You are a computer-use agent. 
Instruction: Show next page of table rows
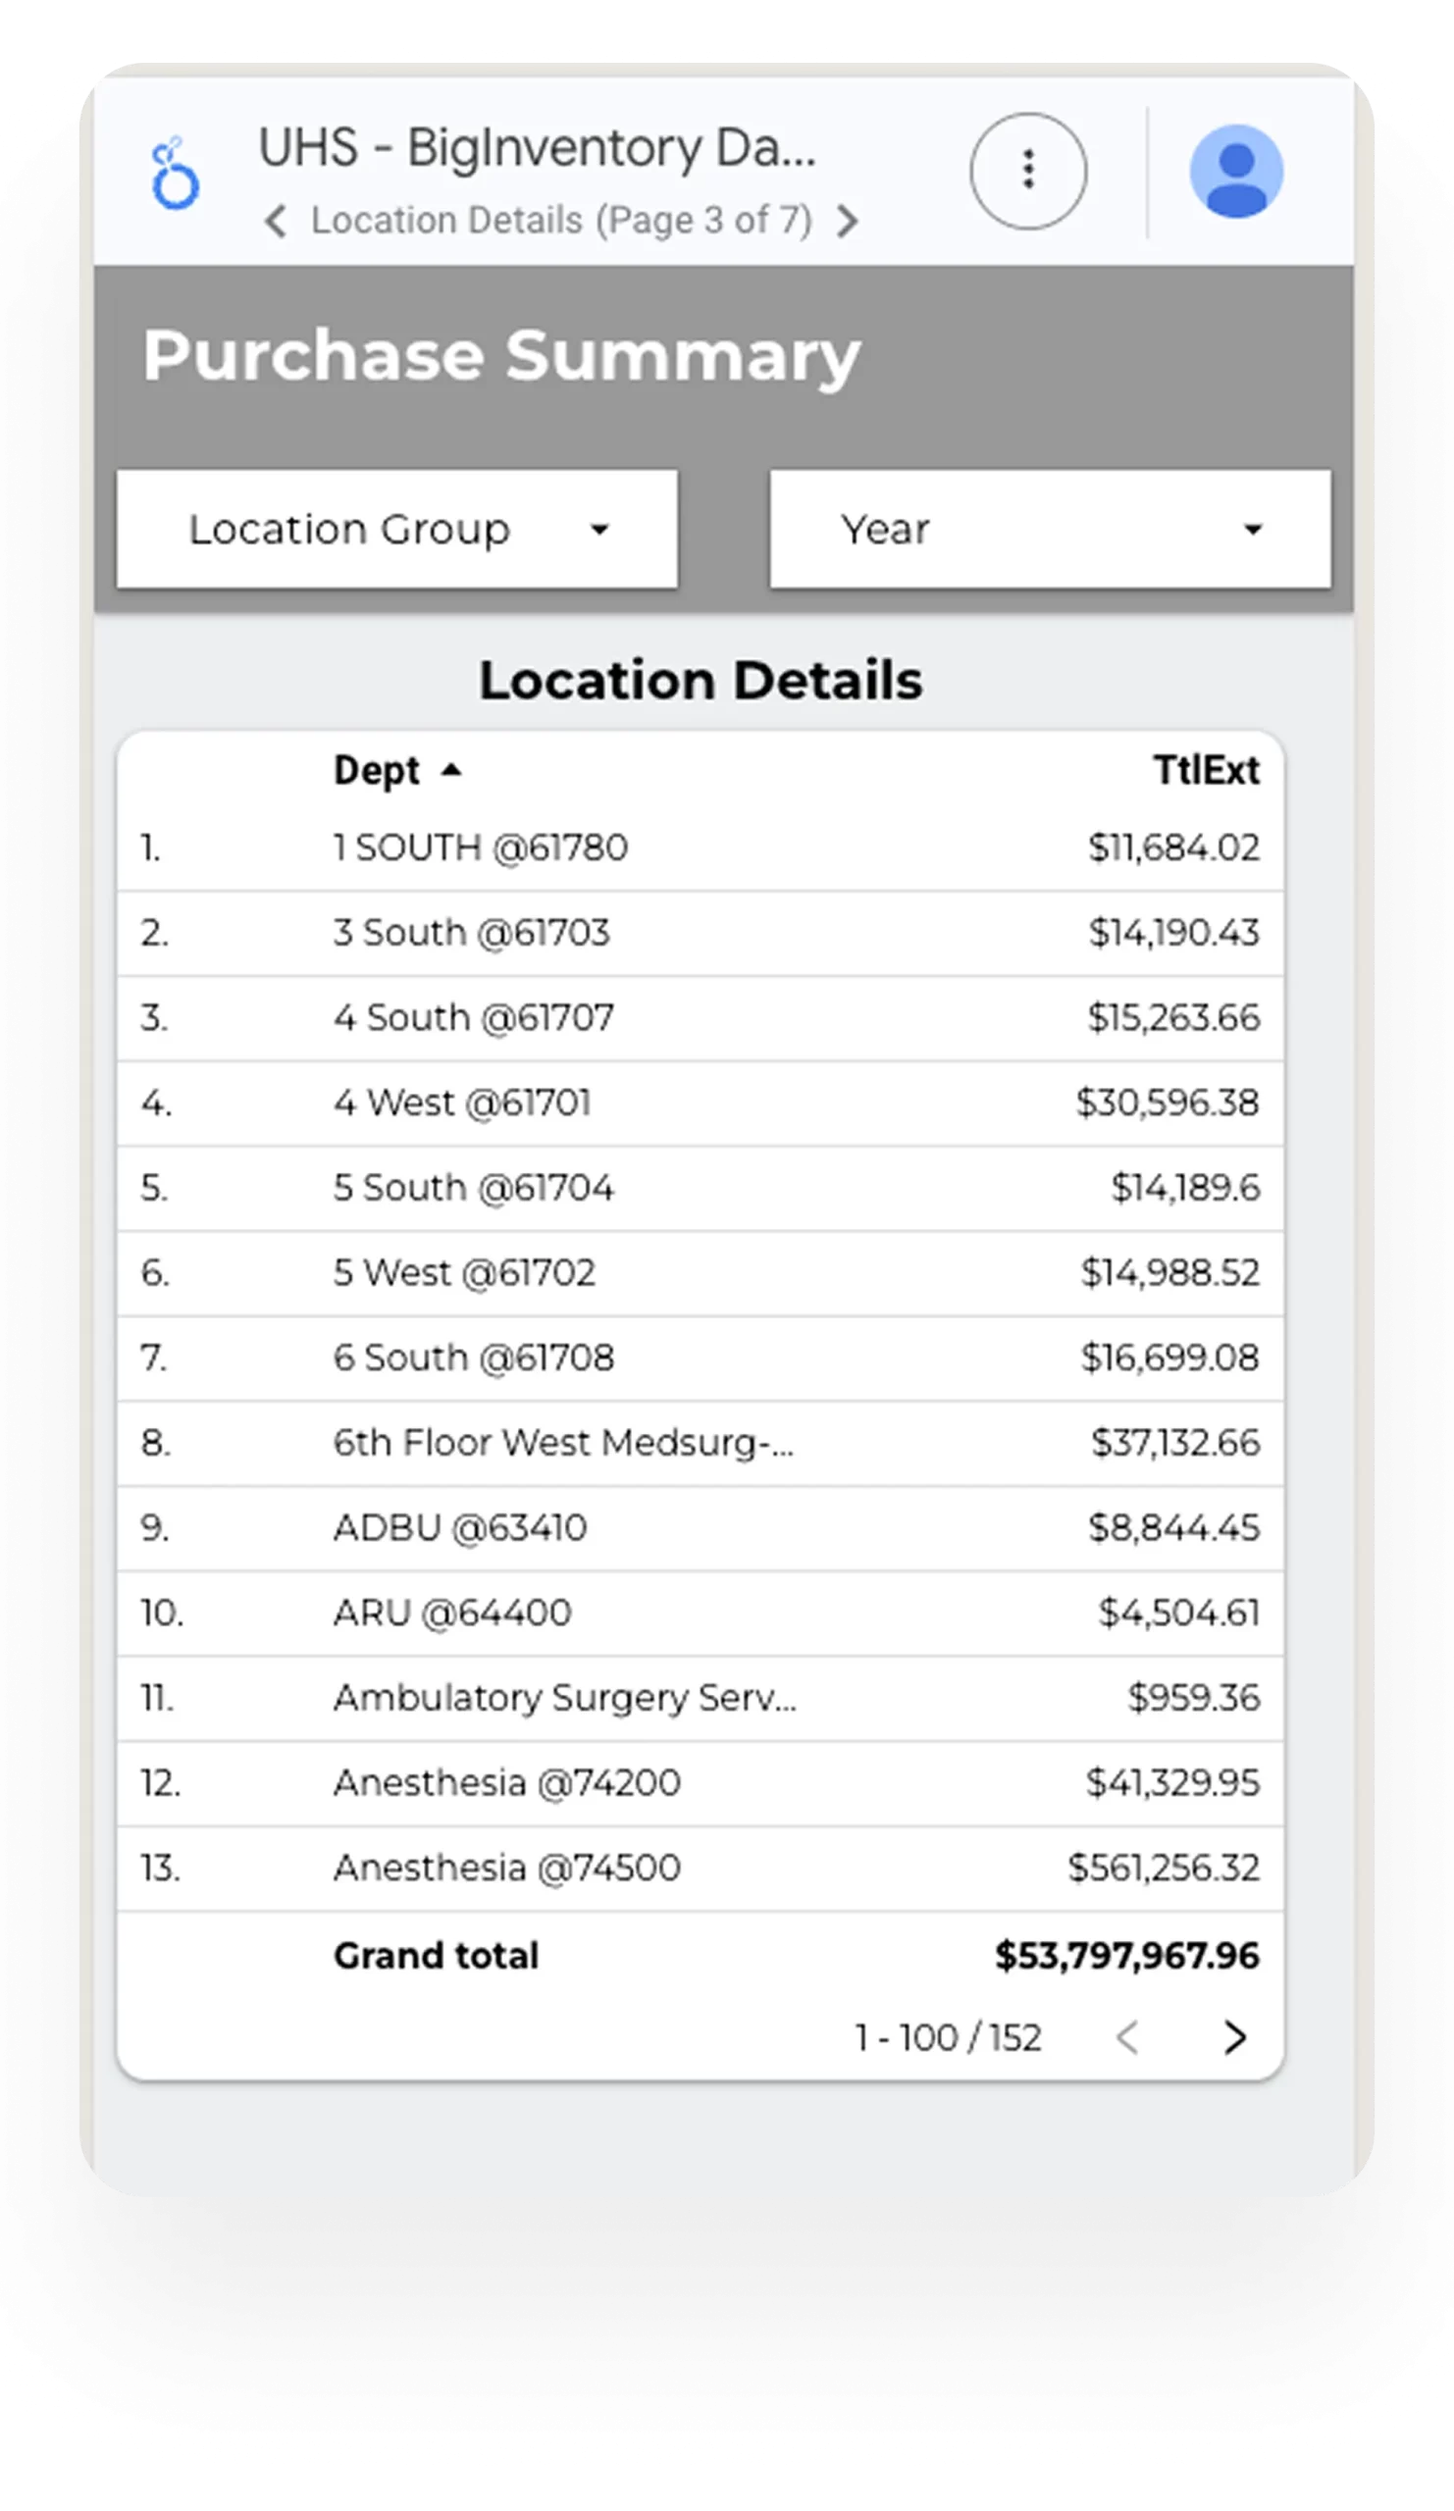click(1235, 2037)
